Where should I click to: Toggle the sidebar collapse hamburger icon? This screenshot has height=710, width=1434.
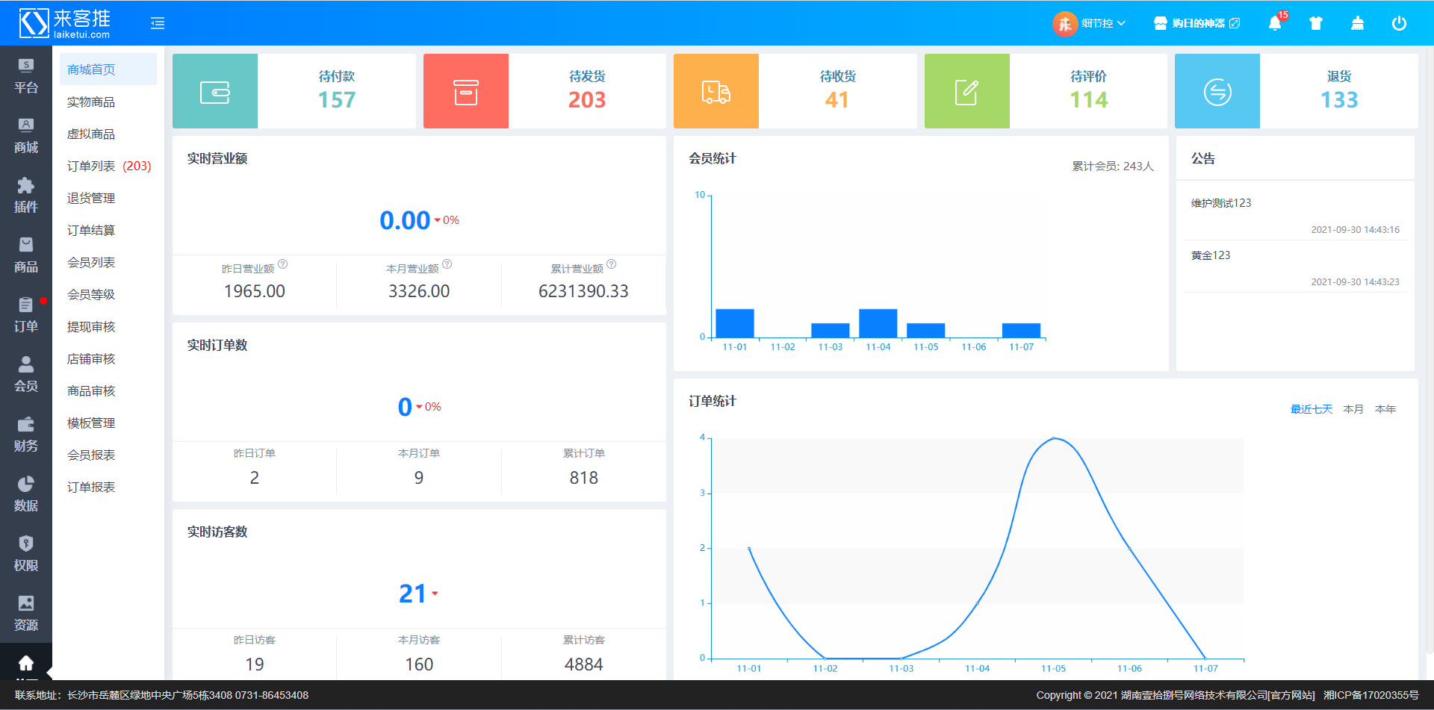click(x=158, y=23)
